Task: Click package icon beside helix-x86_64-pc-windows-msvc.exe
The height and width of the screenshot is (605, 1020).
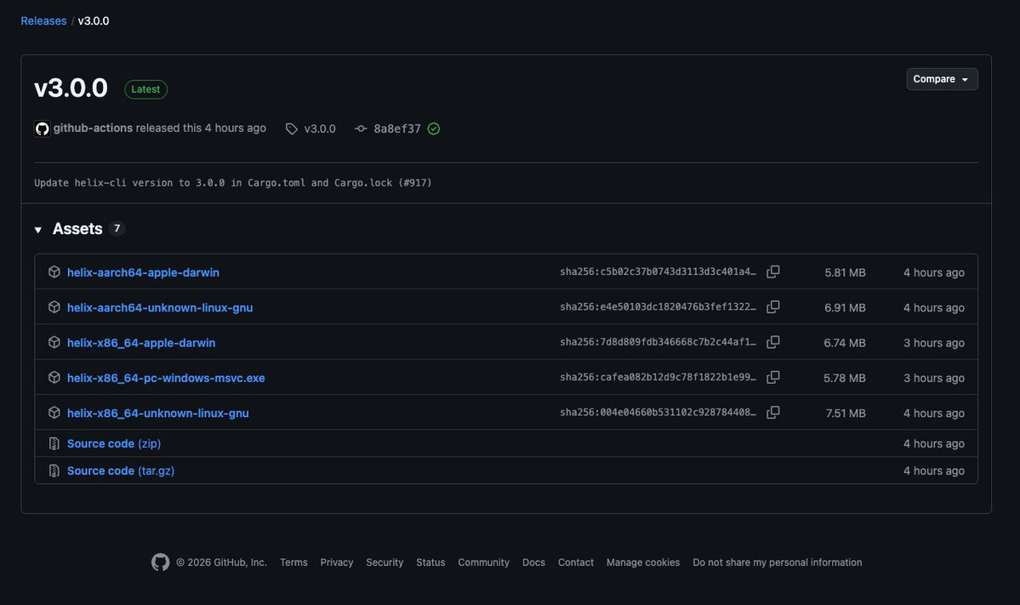Action: (54, 377)
